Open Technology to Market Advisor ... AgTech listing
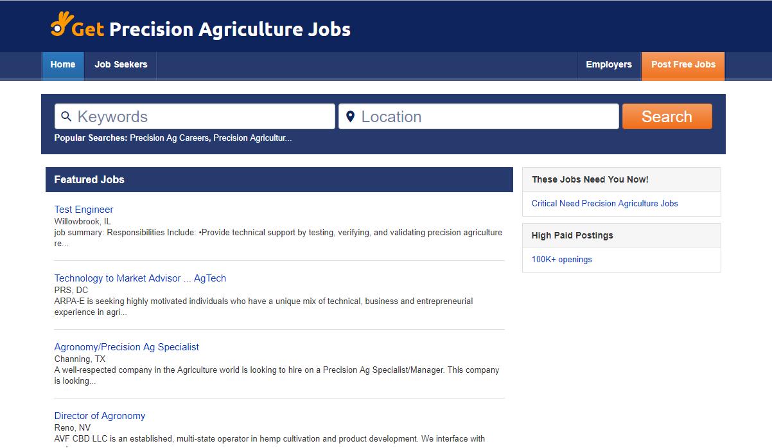This screenshot has width=772, height=448. (x=140, y=278)
